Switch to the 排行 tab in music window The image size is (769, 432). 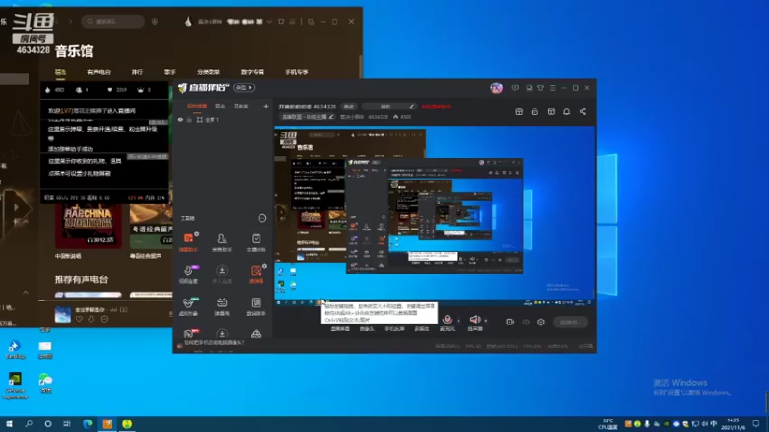[x=136, y=72]
